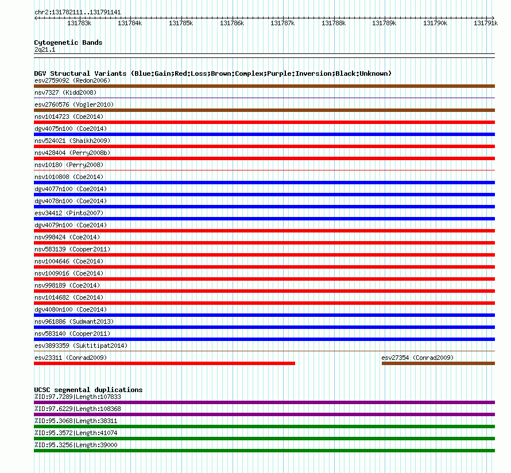The height and width of the screenshot is (473, 511).
Task: Click dgv4079n100 (Coe2014) label
Action: 71,225
